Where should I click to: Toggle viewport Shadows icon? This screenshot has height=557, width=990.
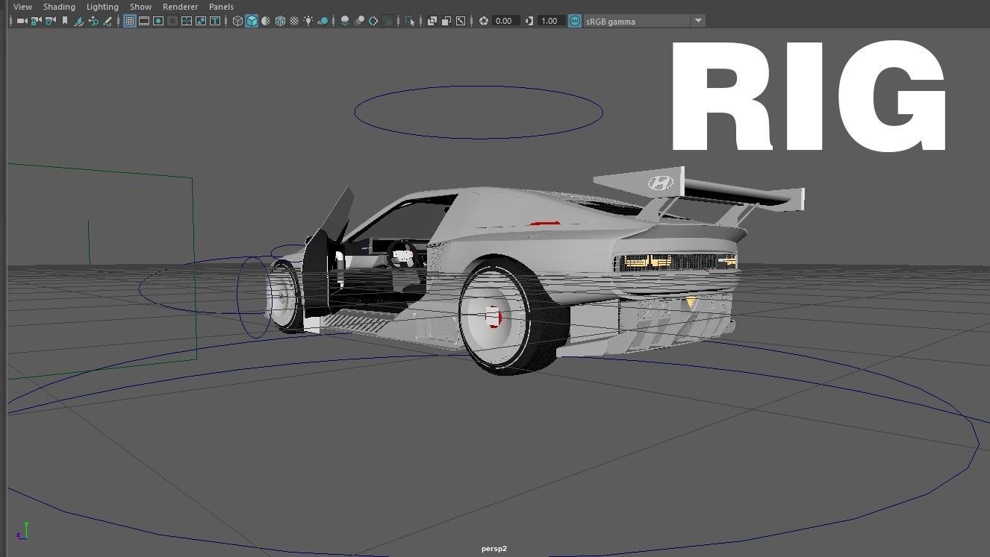pos(323,21)
